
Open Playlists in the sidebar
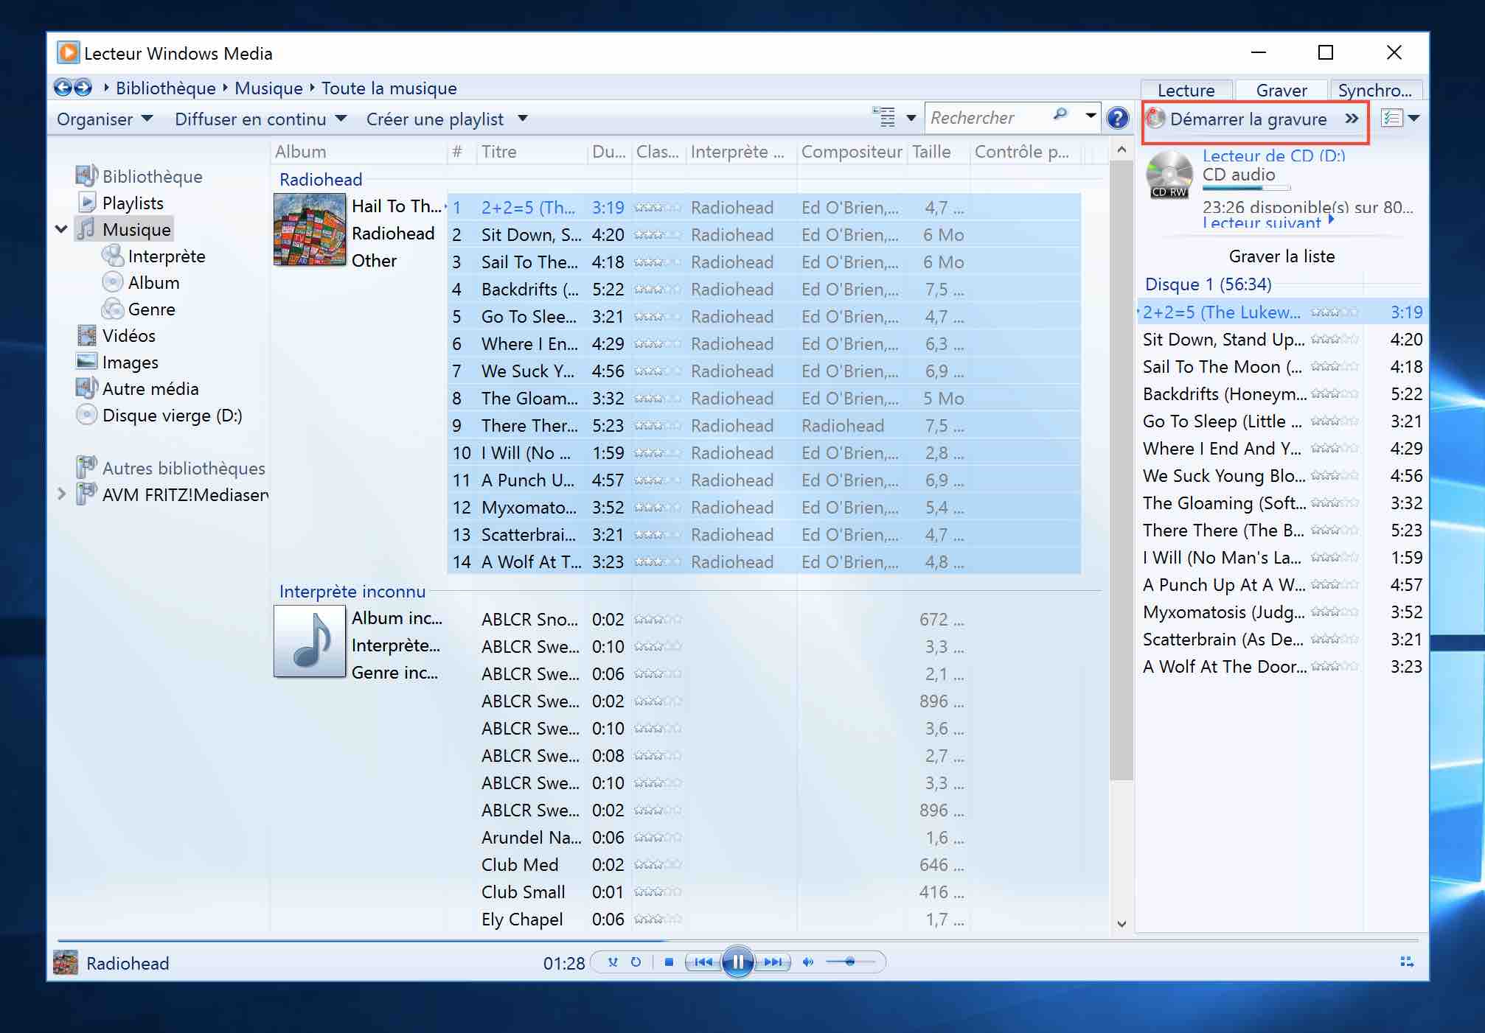133,203
